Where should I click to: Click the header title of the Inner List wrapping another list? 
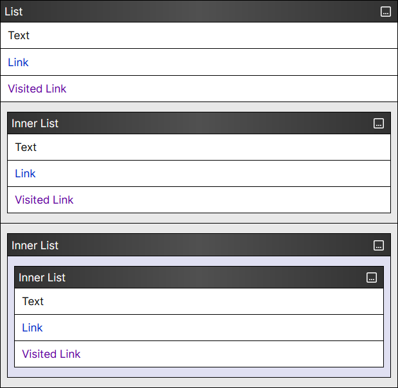pyautogui.click(x=35, y=245)
